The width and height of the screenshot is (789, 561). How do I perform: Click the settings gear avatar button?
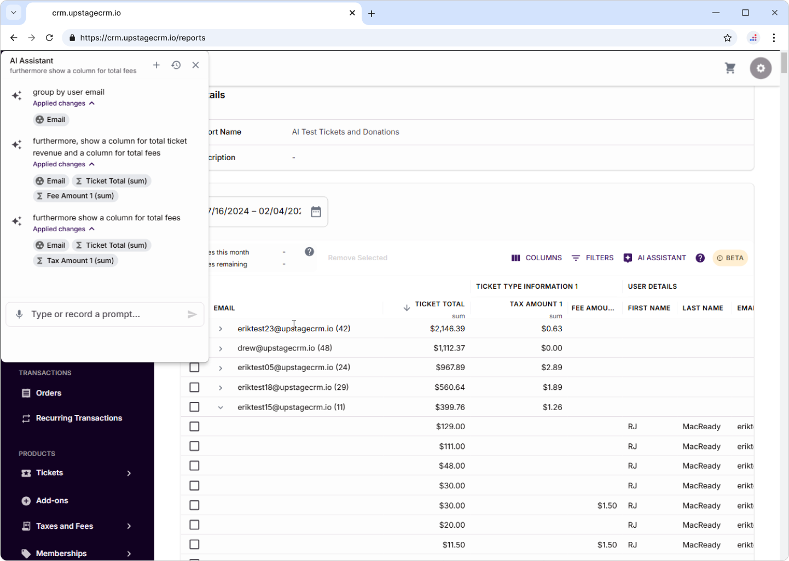click(x=761, y=68)
